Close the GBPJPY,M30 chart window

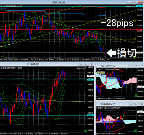(142, 66)
